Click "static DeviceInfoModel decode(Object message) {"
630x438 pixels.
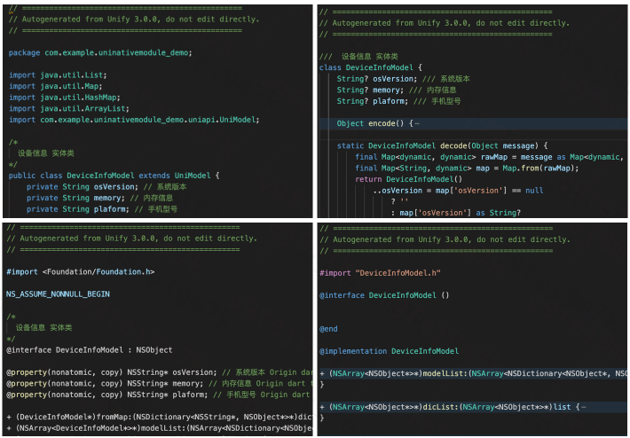442,146
